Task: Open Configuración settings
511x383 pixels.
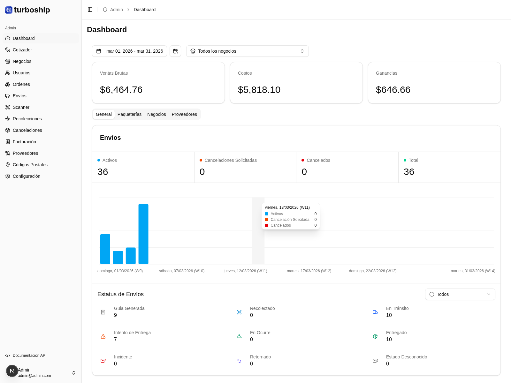Action: pyautogui.click(x=27, y=176)
